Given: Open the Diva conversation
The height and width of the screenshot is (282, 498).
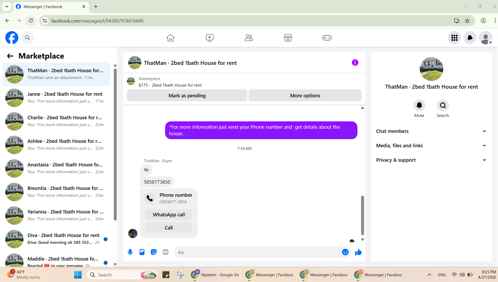Looking at the screenshot, I should (x=56, y=239).
